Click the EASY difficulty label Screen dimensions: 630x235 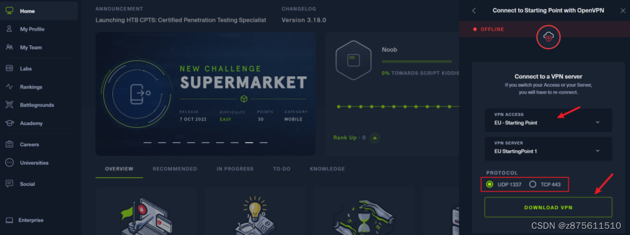tap(225, 119)
